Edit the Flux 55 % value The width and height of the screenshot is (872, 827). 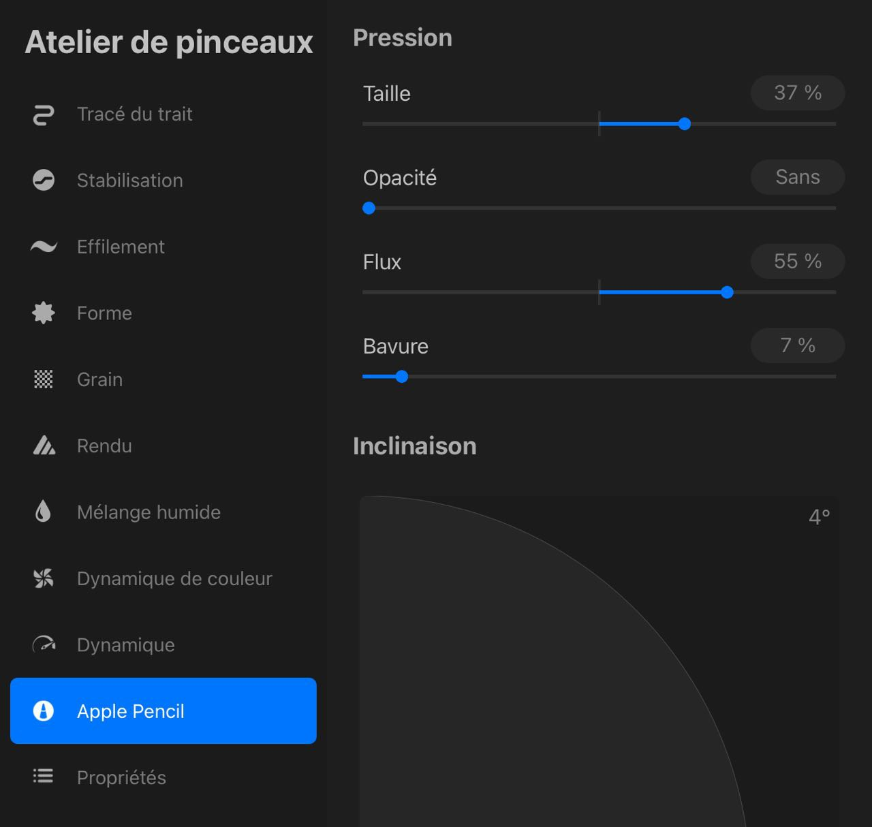tap(797, 262)
